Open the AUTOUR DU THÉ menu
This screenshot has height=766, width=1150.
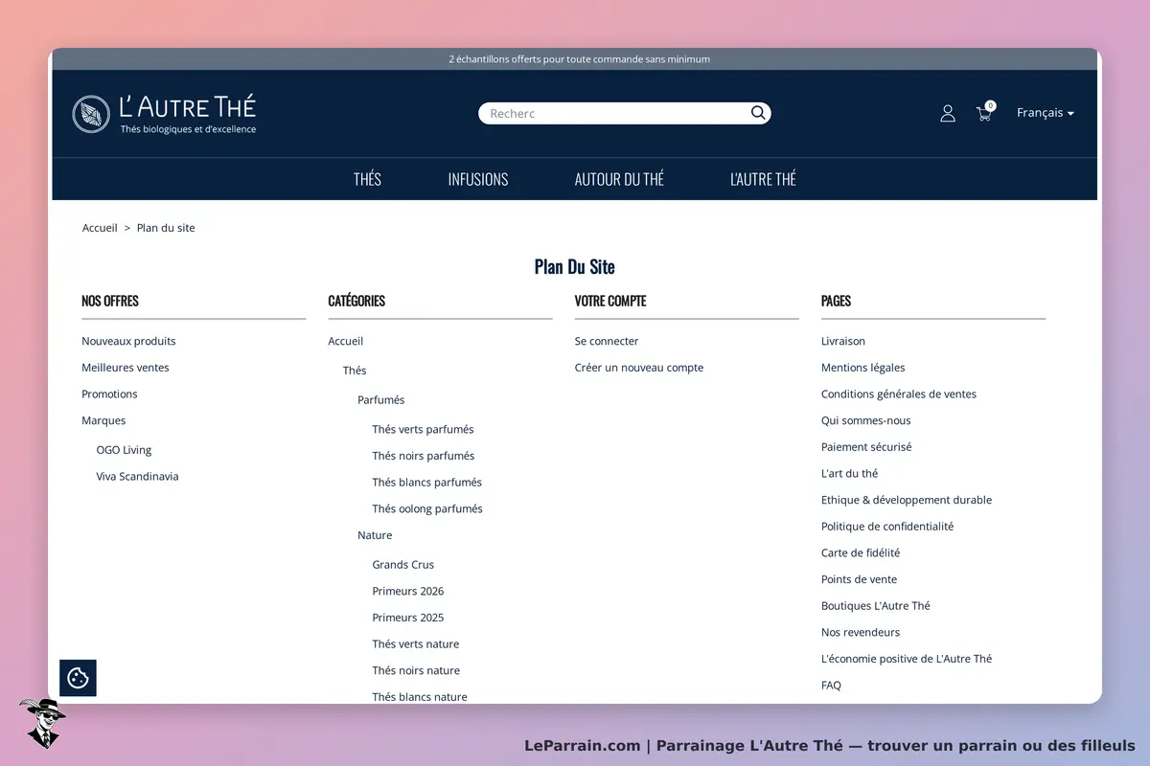(619, 179)
